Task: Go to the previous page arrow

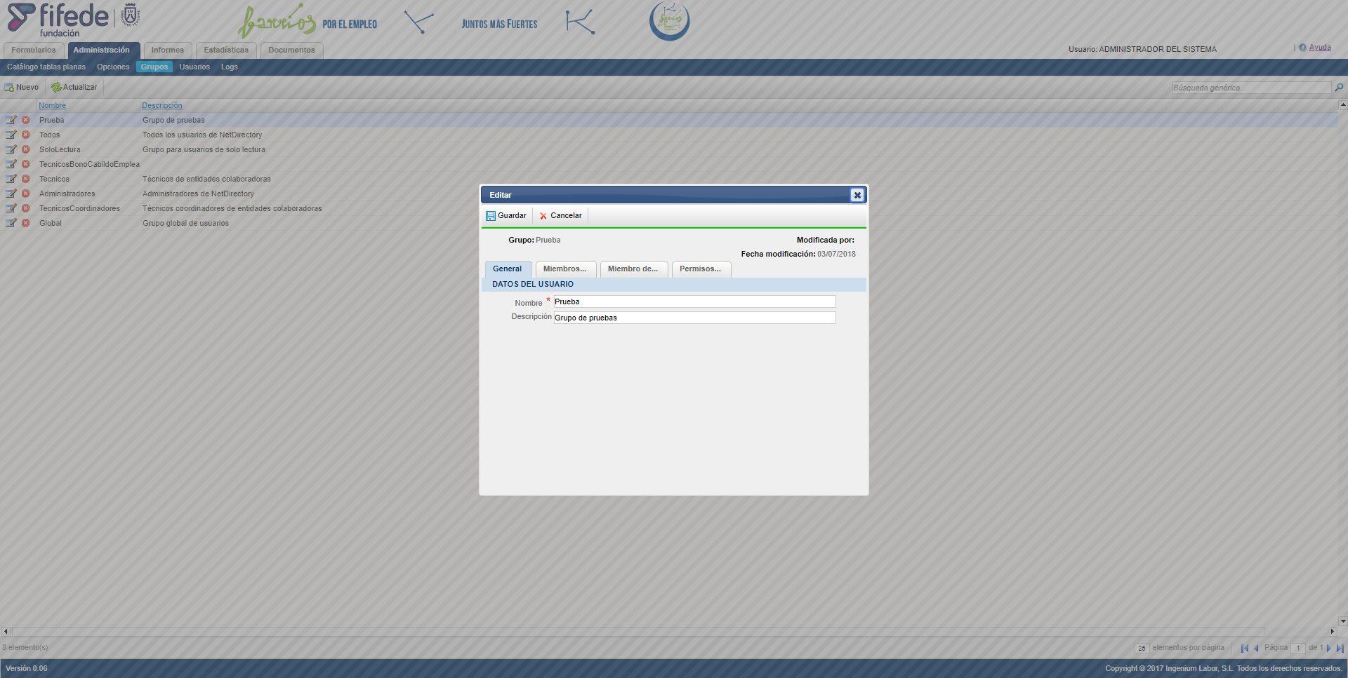Action: click(1256, 648)
